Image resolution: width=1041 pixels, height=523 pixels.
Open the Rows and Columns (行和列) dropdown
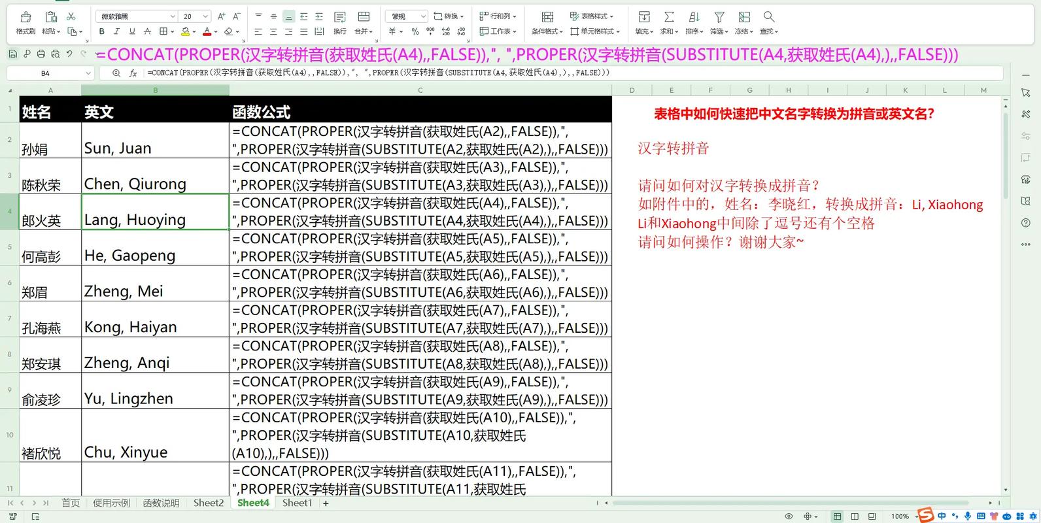pyautogui.click(x=498, y=16)
